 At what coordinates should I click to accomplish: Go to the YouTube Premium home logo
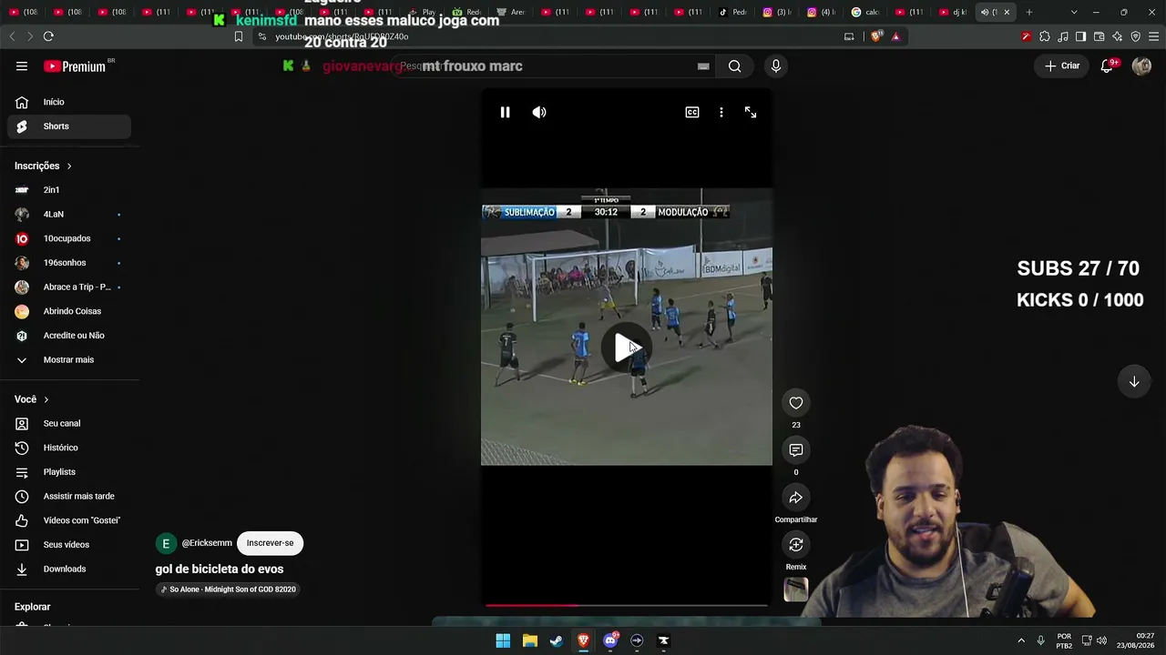(75, 66)
